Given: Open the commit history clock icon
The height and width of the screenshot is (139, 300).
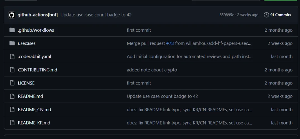Looking at the screenshot, I should coord(266,15).
